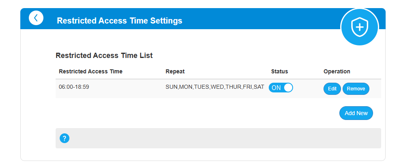Click the SUN,MON,TUES repeat days text
The image size is (397, 167).
215,87
